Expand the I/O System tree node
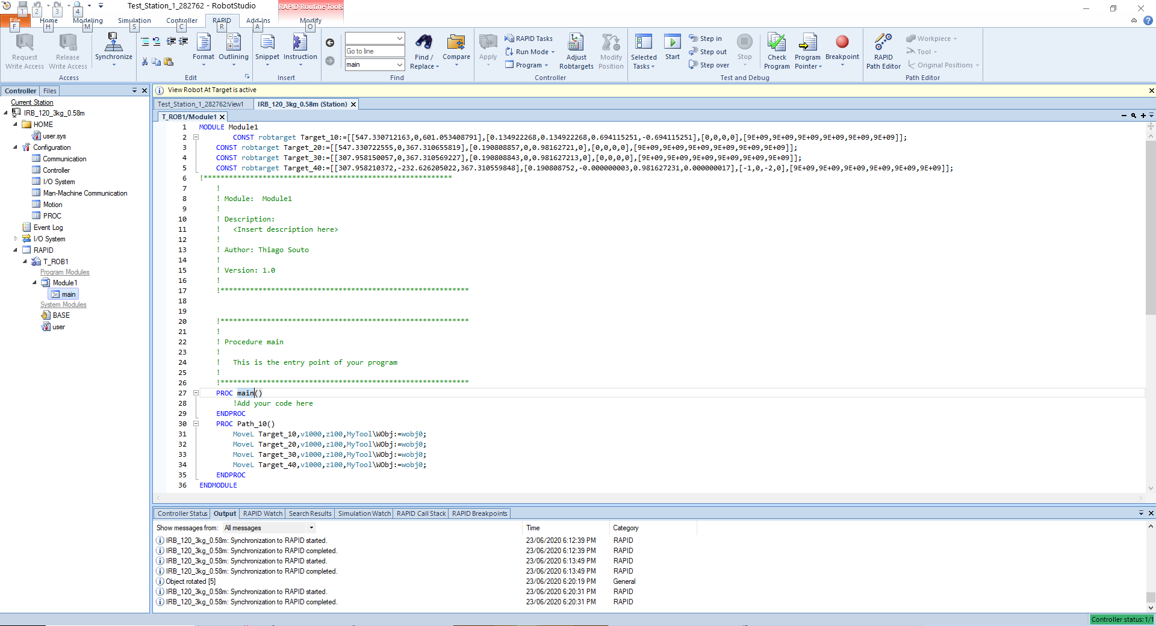This screenshot has height=626, width=1156. (16, 239)
